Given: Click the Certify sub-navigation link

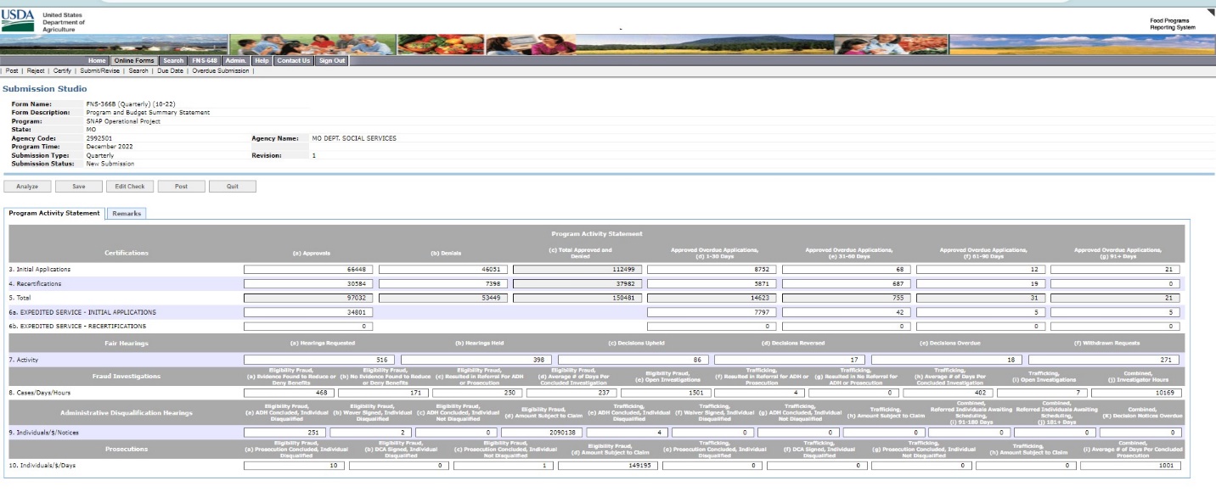Looking at the screenshot, I should pyautogui.click(x=63, y=70).
